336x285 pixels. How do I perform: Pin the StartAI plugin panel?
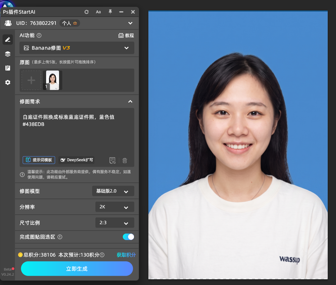110,12
